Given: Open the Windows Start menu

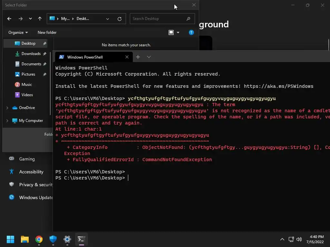Looking at the screenshot, I should tap(10, 239).
